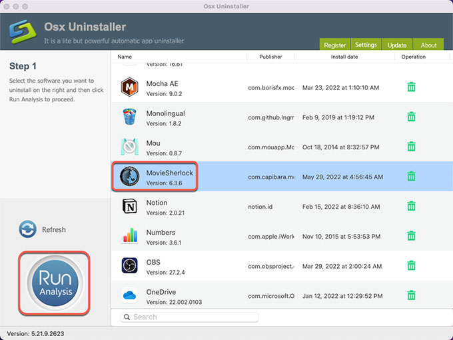Click the trash icon for Mou
This screenshot has width=453, height=340.
click(x=412, y=147)
